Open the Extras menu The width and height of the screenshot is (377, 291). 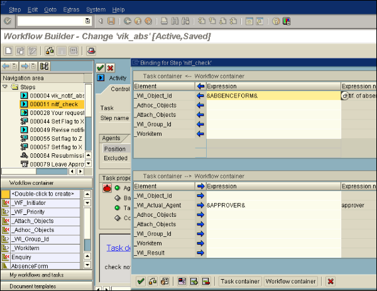pyautogui.click(x=70, y=9)
